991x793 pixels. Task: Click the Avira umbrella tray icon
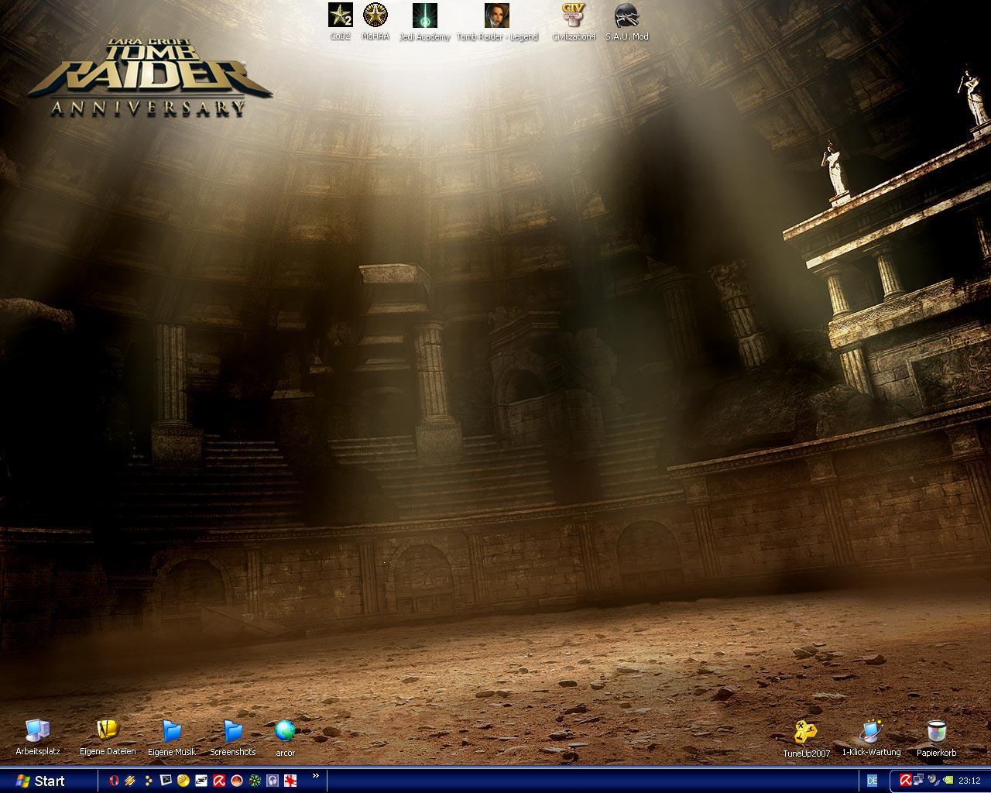904,781
